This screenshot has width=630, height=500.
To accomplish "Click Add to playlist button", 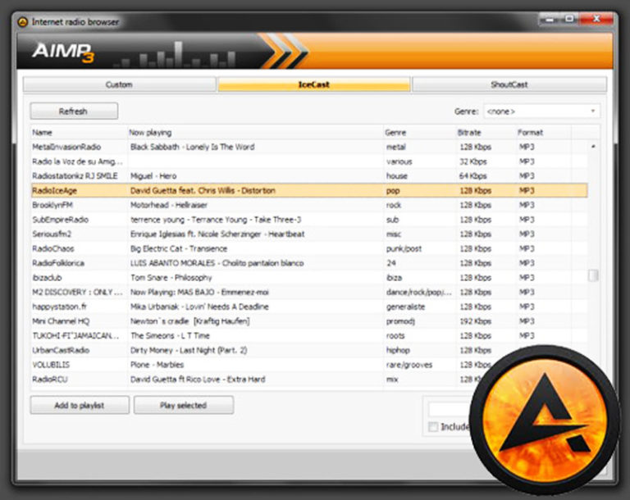I will [x=80, y=405].
